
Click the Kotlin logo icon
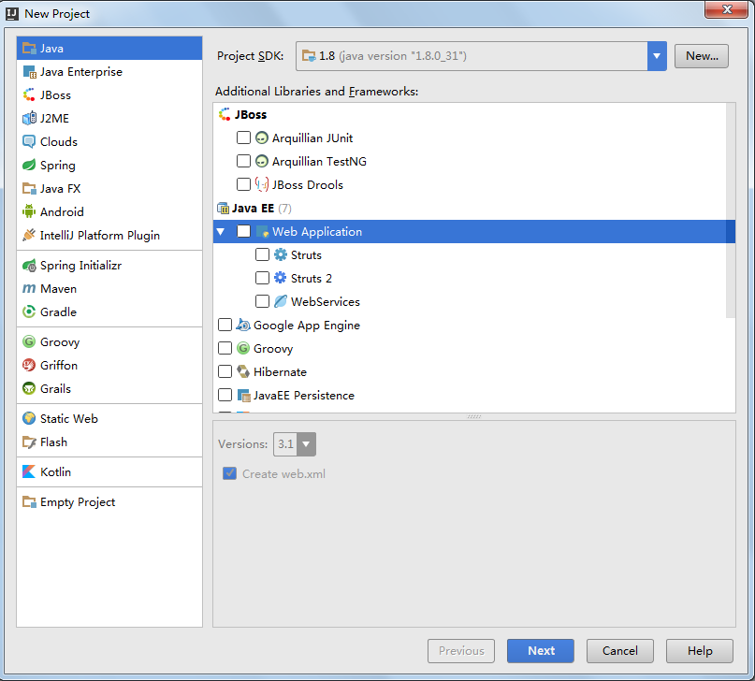[29, 471]
